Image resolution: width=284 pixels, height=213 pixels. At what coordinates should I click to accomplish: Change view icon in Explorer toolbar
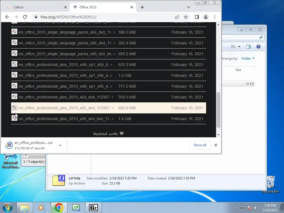coord(233,47)
